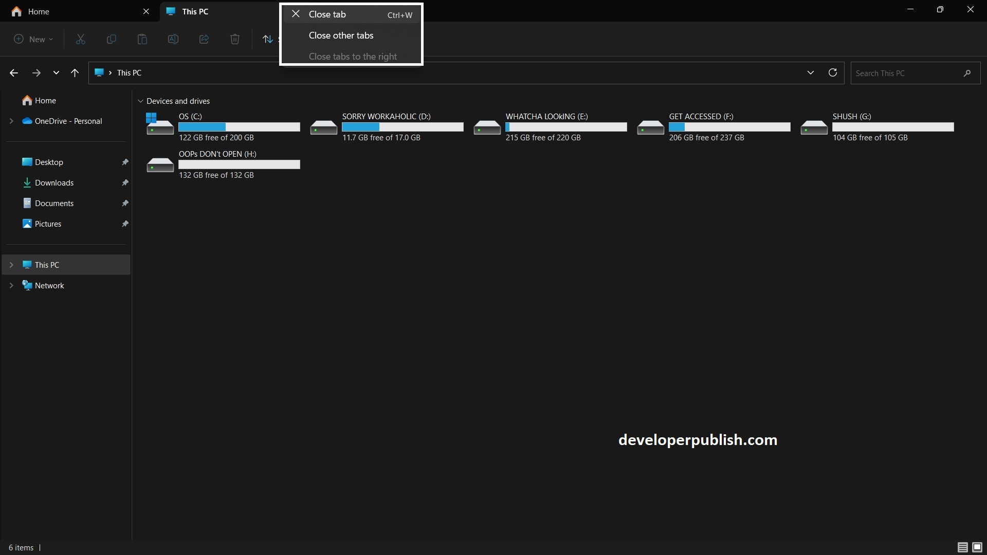Click the Copy icon in toolbar
Image resolution: width=987 pixels, height=555 pixels.
click(111, 39)
